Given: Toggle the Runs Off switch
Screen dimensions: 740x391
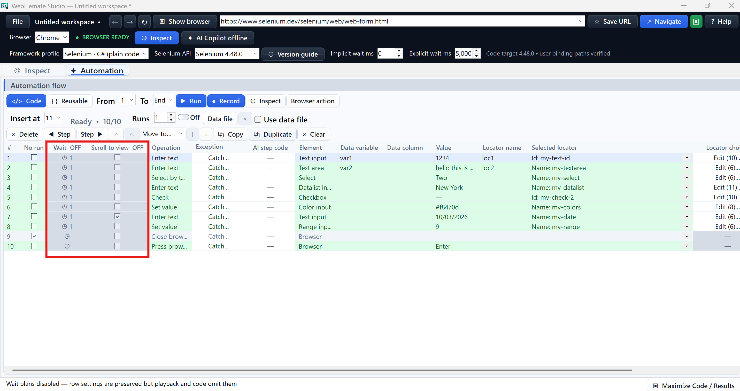Looking at the screenshot, I should [x=183, y=118].
